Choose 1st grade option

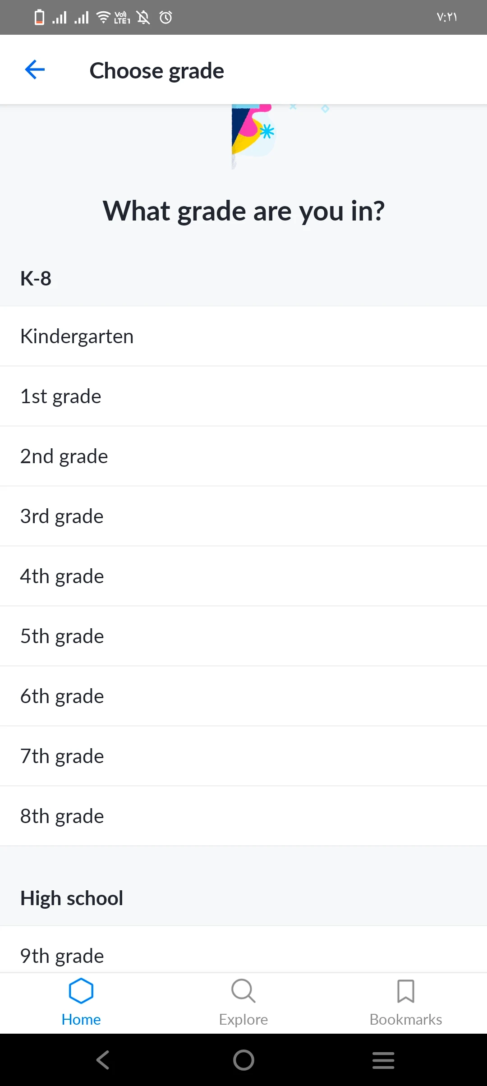click(243, 396)
